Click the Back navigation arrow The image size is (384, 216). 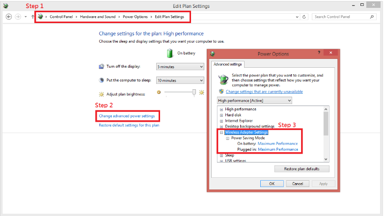(8, 16)
